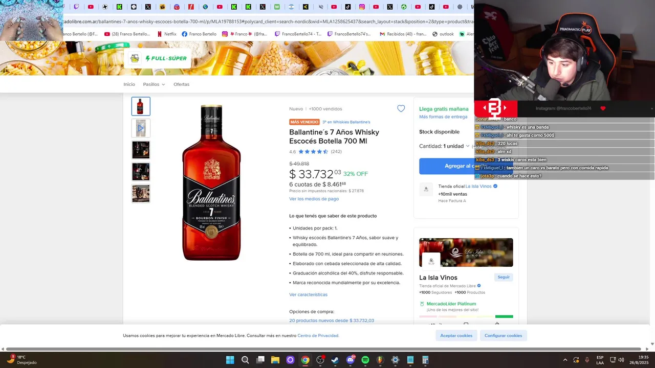Open Calculator from taskbar

coord(425,360)
